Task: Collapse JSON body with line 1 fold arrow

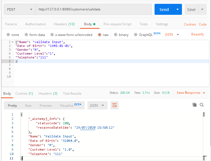Action: 12,42
